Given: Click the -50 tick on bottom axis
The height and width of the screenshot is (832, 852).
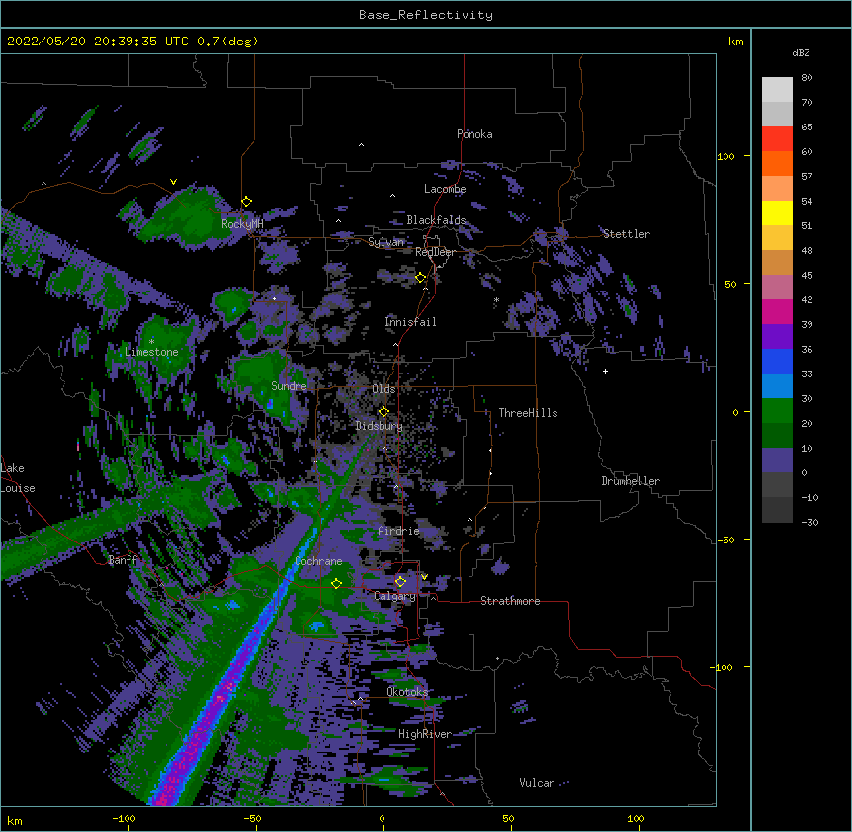Looking at the screenshot, I should click(252, 818).
